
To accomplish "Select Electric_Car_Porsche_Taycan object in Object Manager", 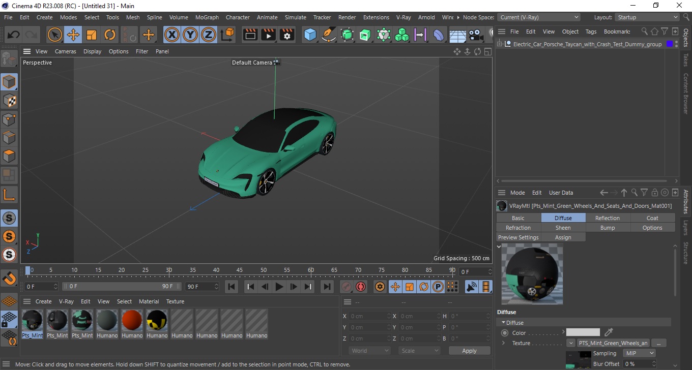I will [x=587, y=44].
